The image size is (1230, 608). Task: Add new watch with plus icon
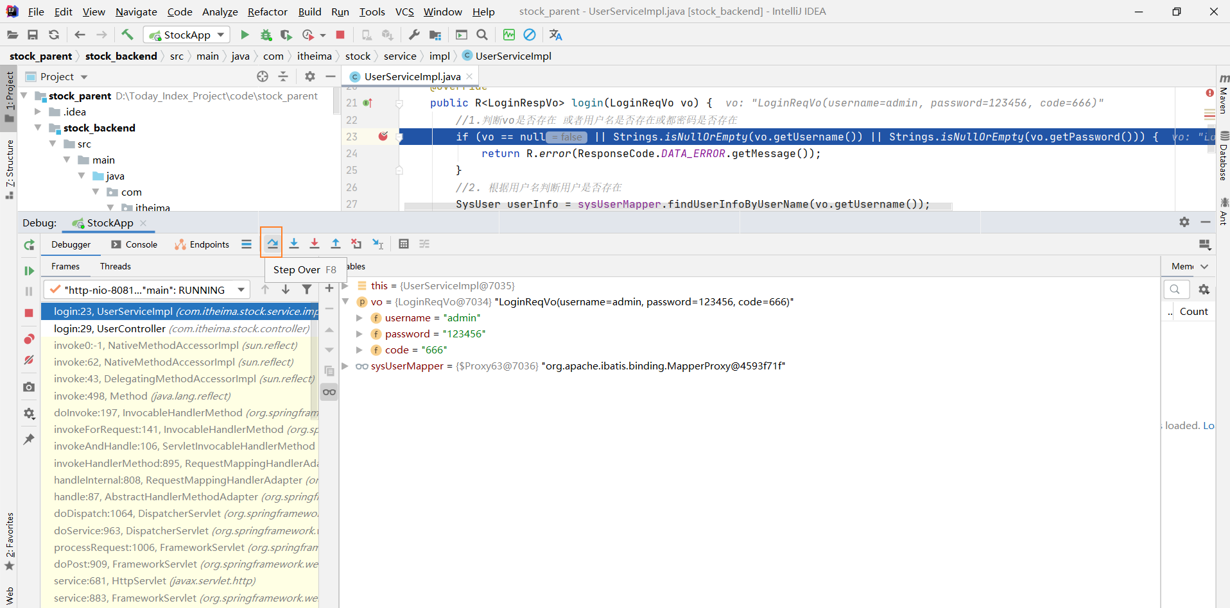click(x=329, y=289)
